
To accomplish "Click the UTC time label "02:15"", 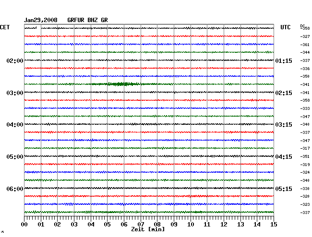I will (x=284, y=93).
